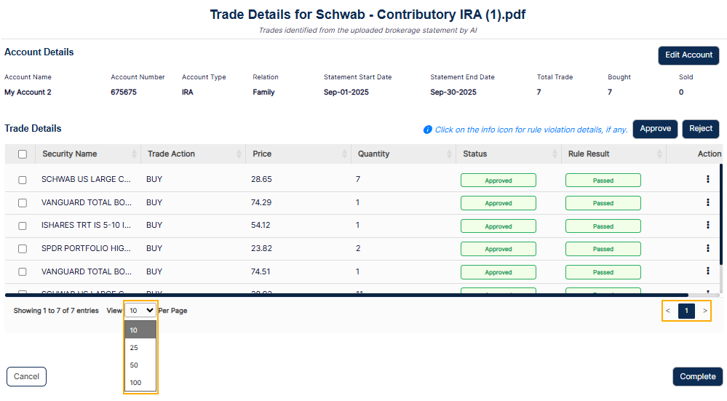Click Approved status badge for SCHWAB row
This screenshot has height=401, width=727.
coord(498,180)
